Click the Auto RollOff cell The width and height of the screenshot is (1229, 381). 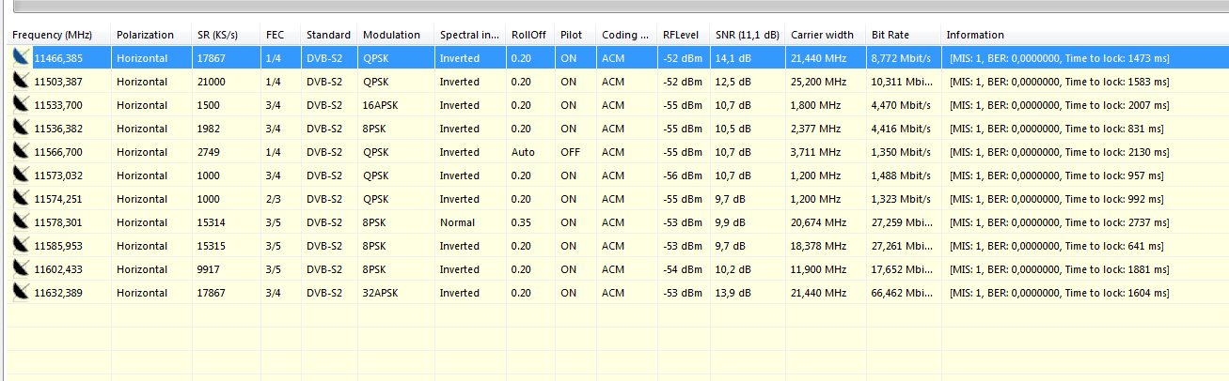(x=523, y=152)
